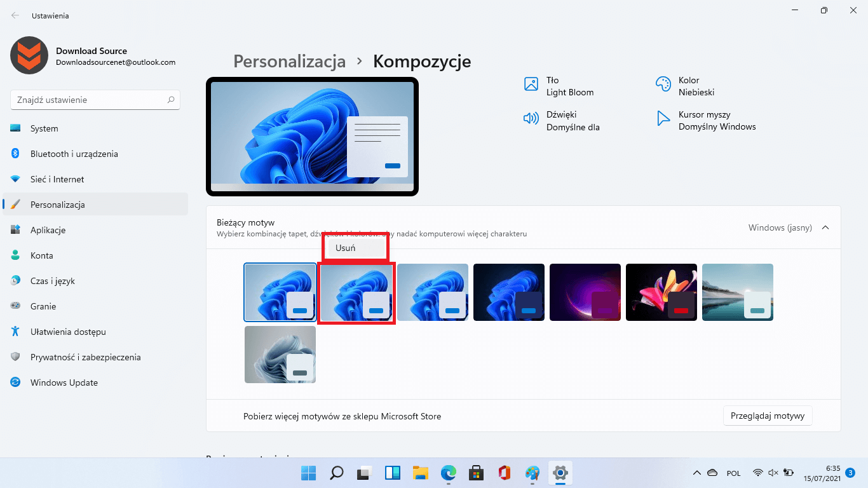Open Prywatność i zabezpieczenia settings
The image size is (868, 488).
pyautogui.click(x=95, y=357)
